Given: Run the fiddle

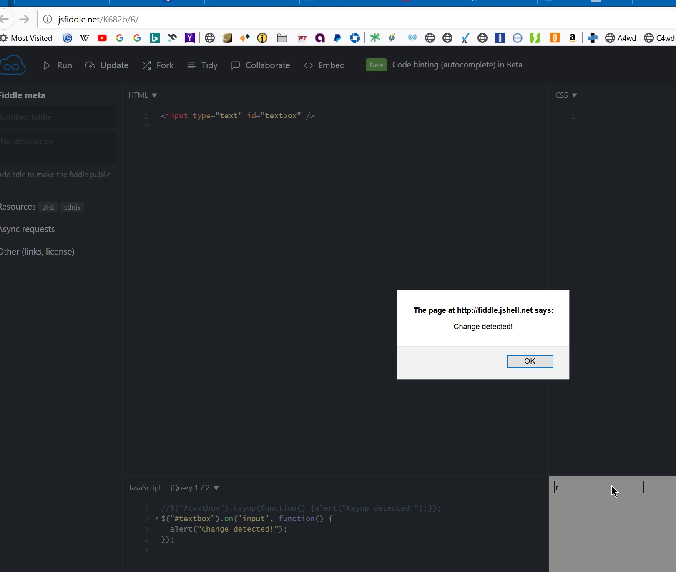Looking at the screenshot, I should click(x=58, y=65).
